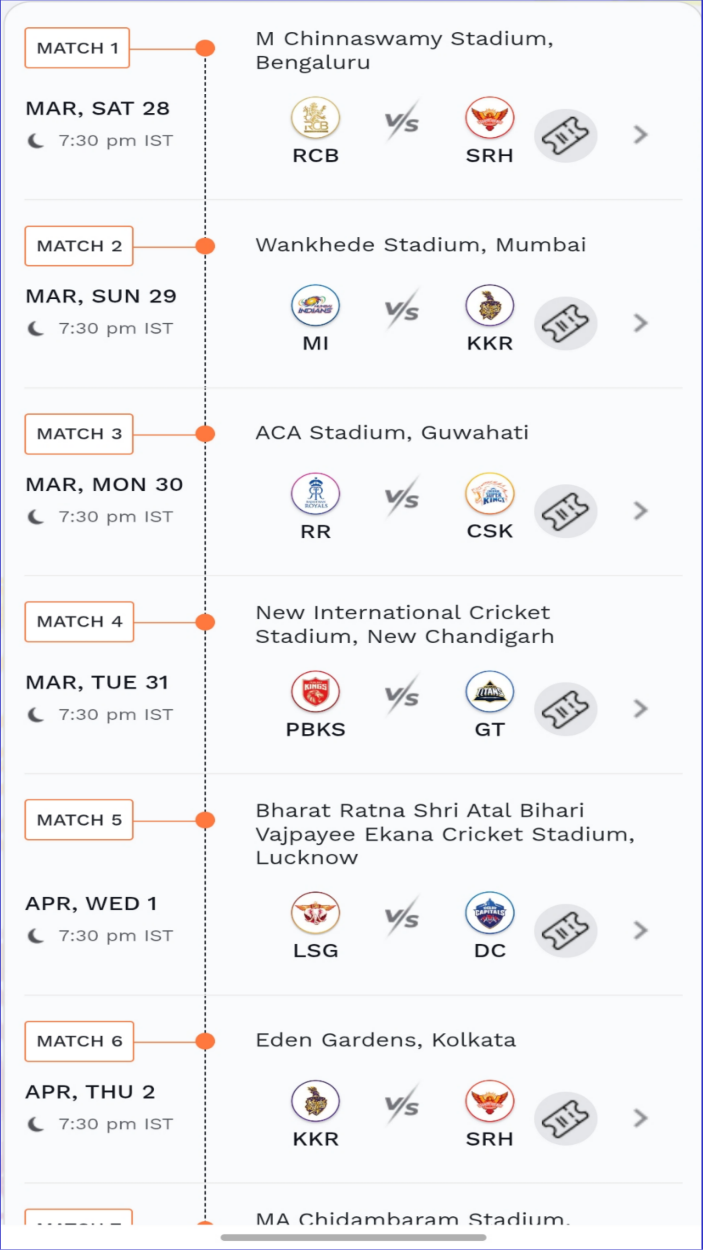Select the MATCH 6 label badge

[79, 1041]
